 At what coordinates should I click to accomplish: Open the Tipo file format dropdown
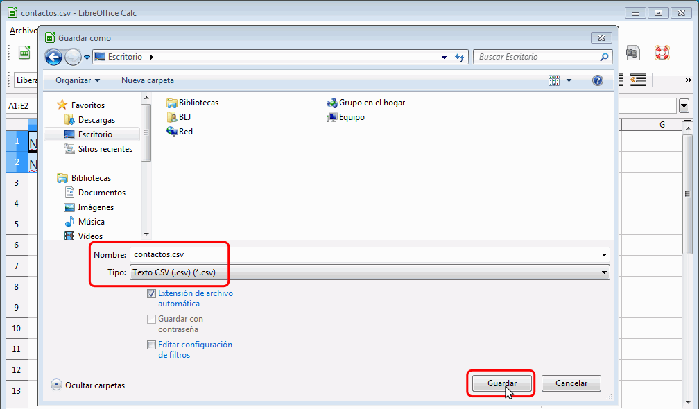pyautogui.click(x=370, y=272)
